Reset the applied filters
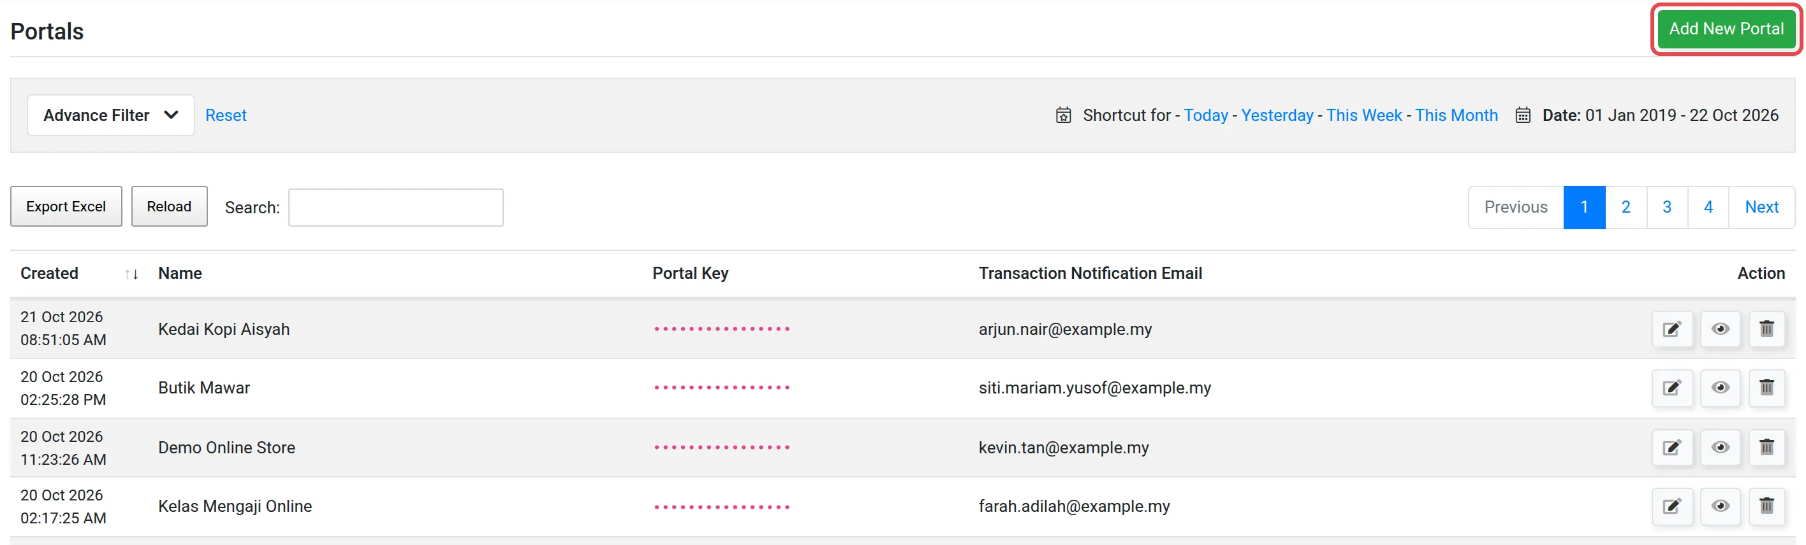Image resolution: width=1806 pixels, height=545 pixels. pyautogui.click(x=226, y=115)
